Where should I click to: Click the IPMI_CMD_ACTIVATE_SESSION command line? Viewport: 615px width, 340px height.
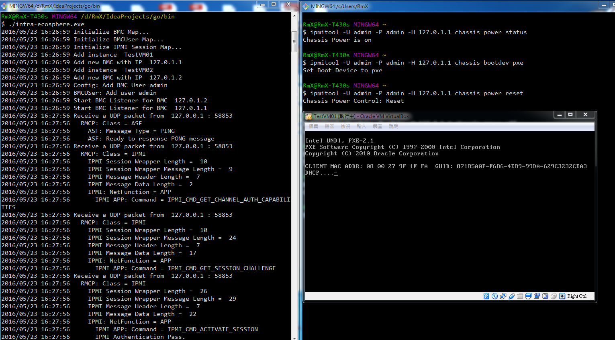(129, 329)
